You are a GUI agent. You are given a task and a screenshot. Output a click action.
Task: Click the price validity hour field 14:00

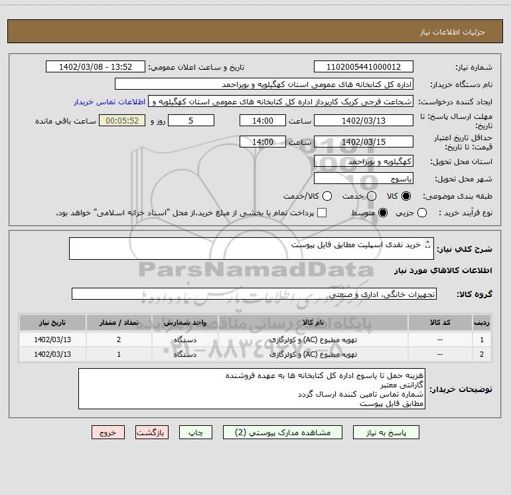[263, 142]
